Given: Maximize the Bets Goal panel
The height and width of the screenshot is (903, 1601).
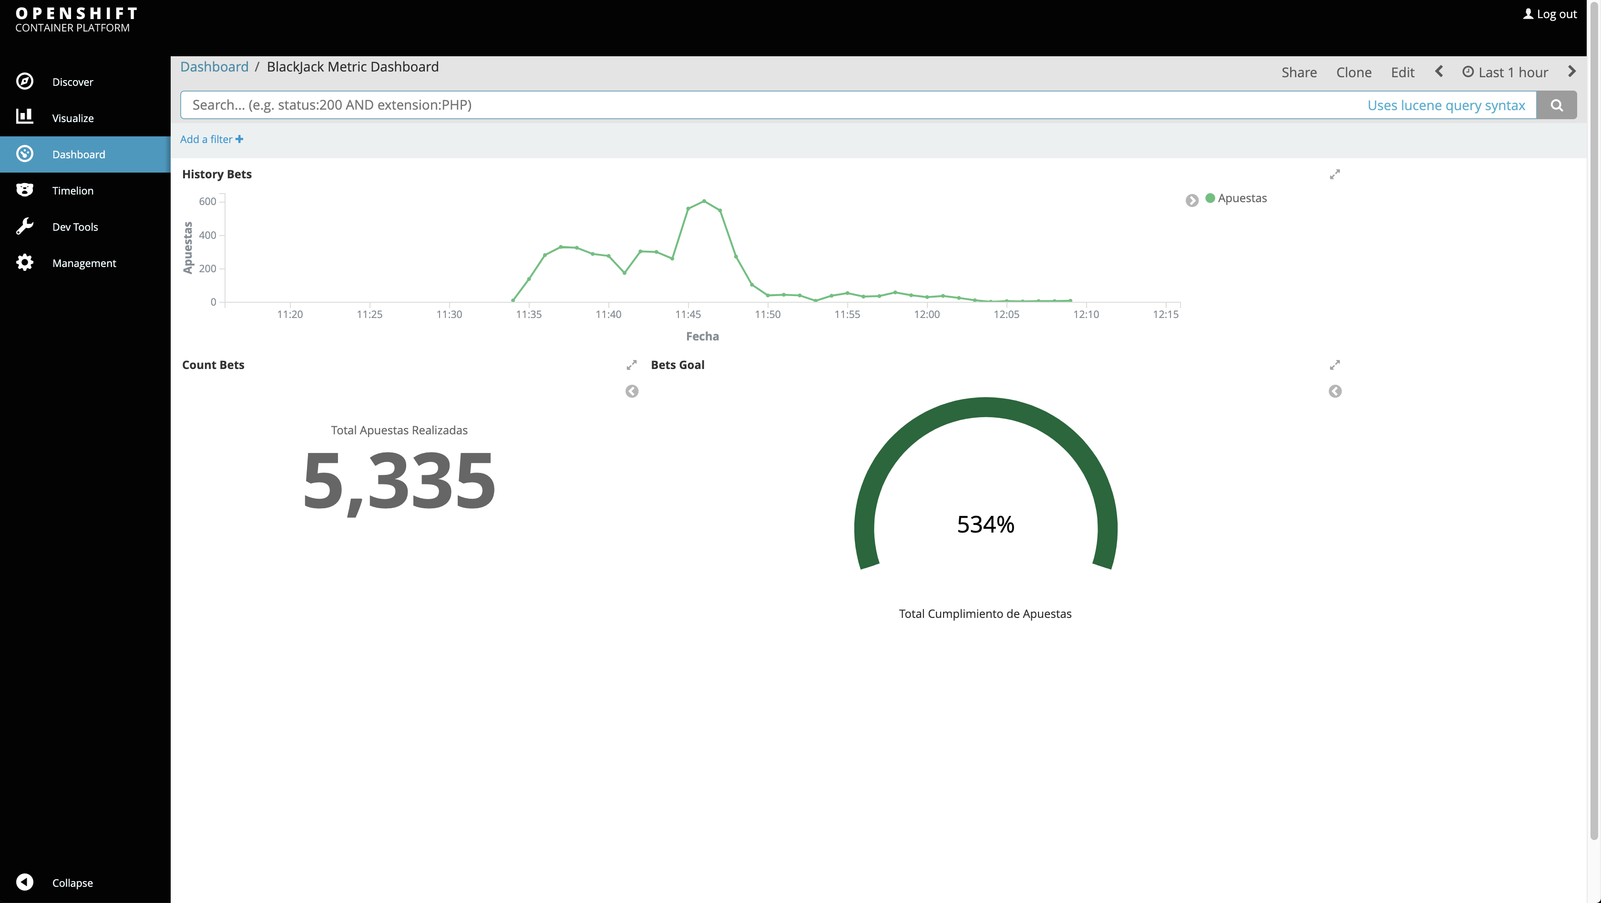Looking at the screenshot, I should pyautogui.click(x=1334, y=365).
